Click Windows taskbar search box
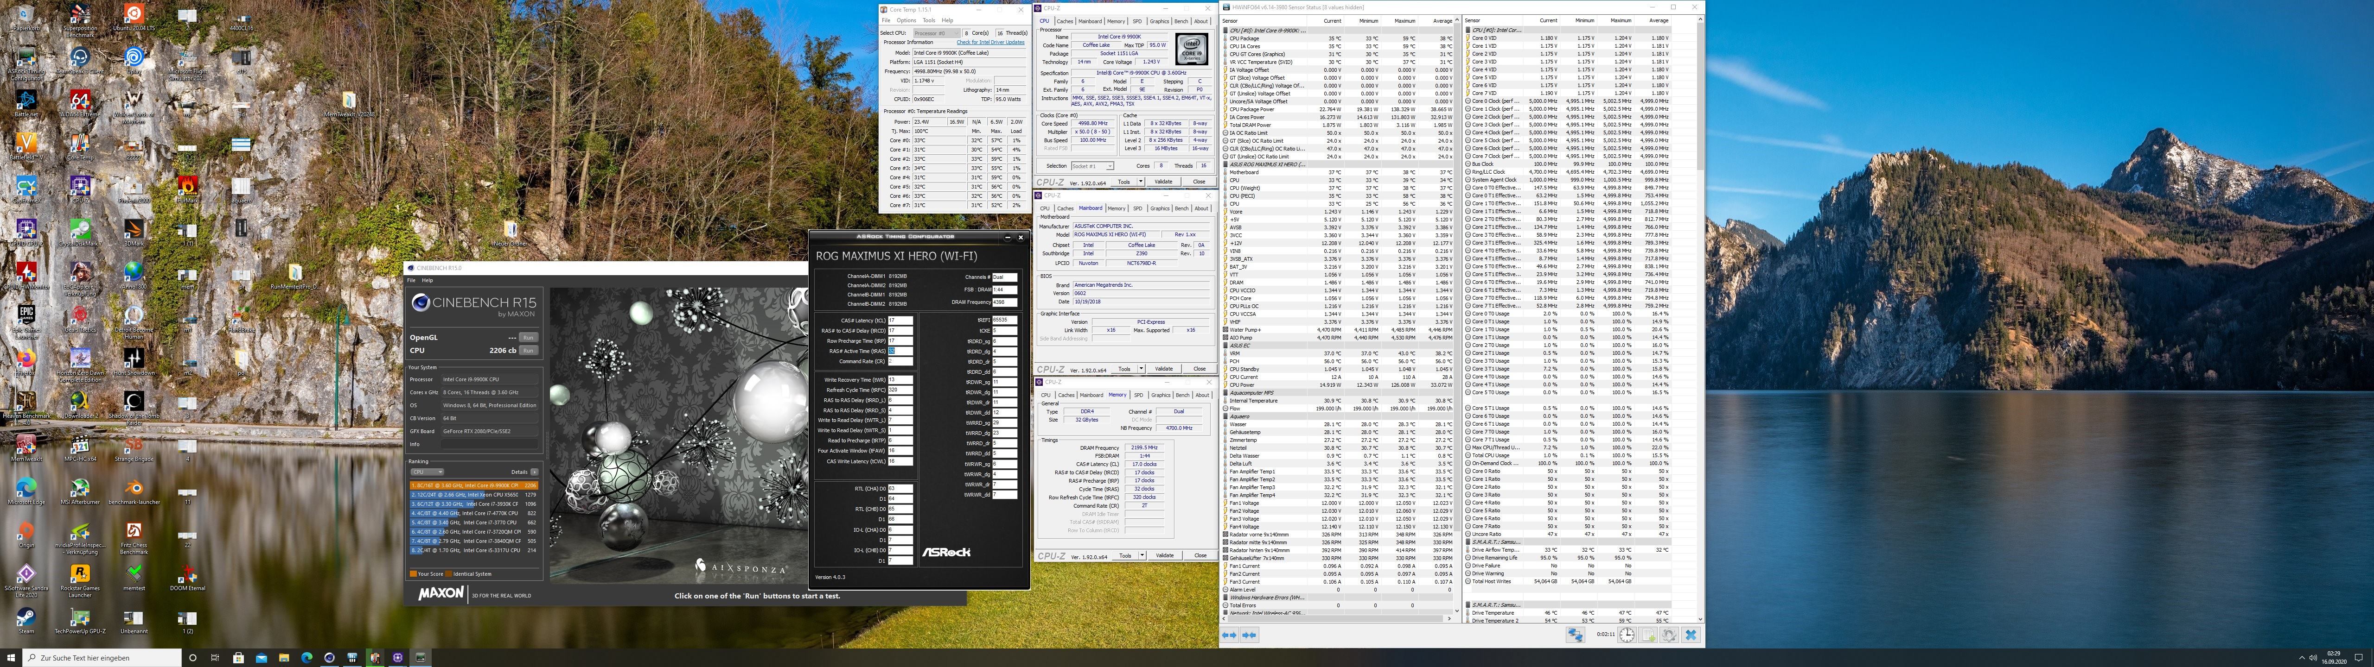This screenshot has width=2374, height=667. click(102, 658)
